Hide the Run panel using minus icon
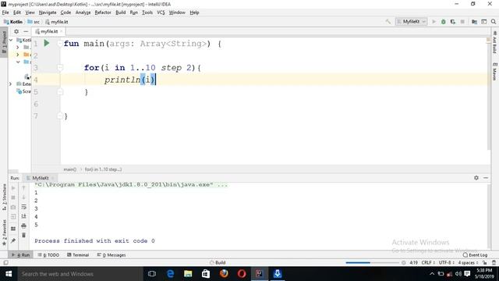 click(486, 178)
